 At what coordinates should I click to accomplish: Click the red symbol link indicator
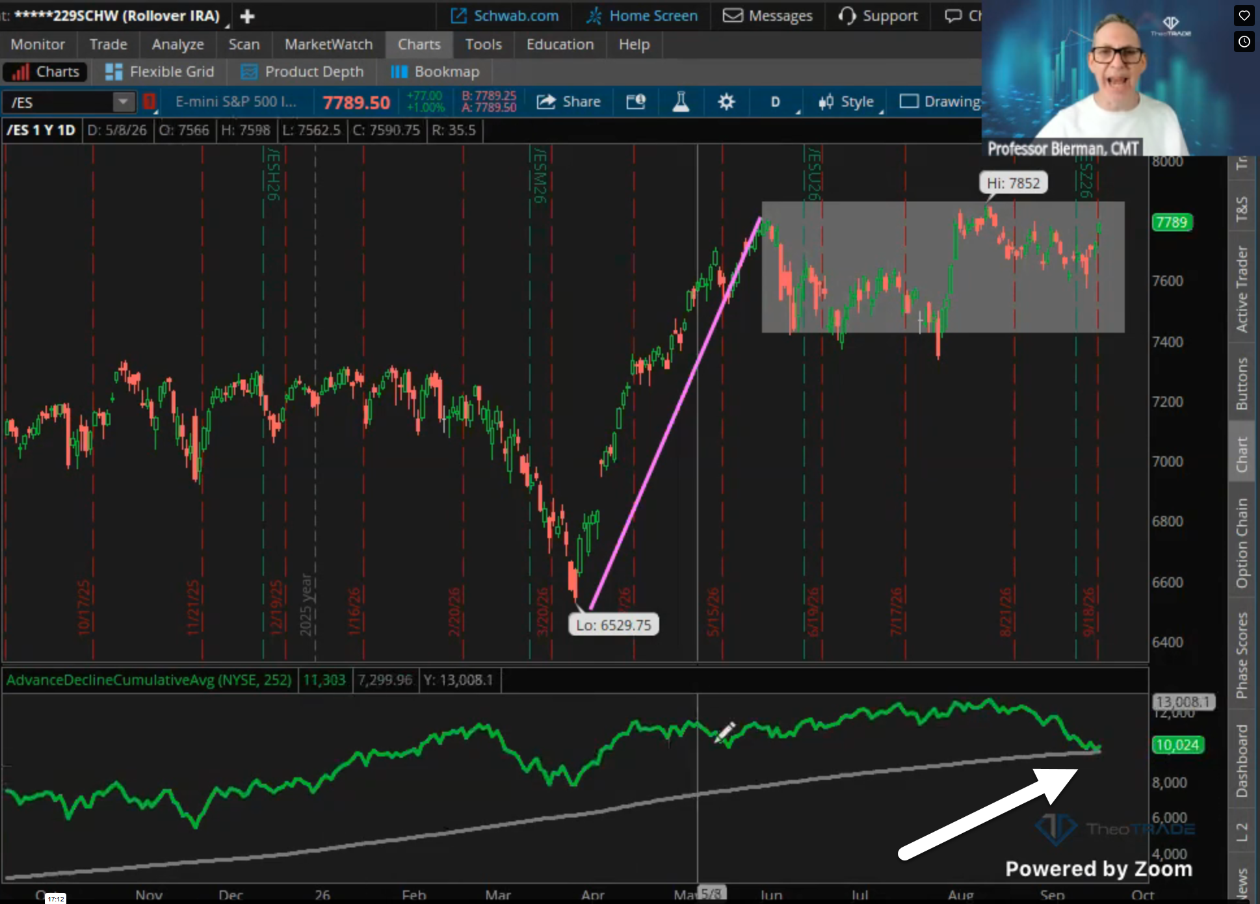click(x=149, y=102)
